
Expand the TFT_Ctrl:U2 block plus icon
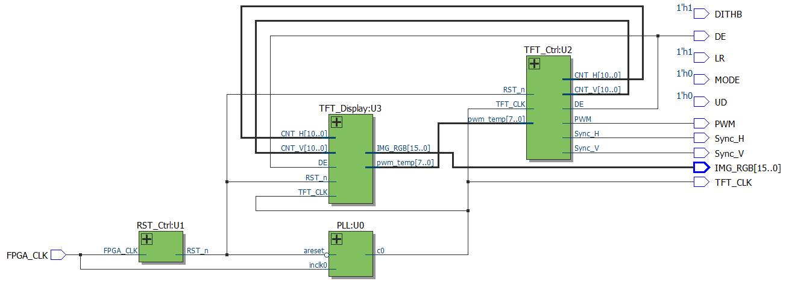click(x=534, y=64)
